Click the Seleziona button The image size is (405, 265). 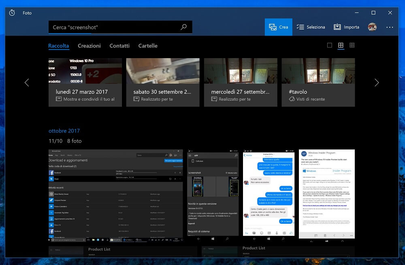(311, 27)
